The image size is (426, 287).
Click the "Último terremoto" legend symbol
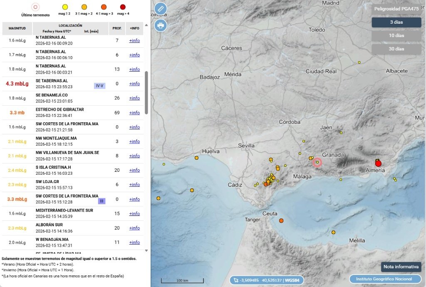[35, 7]
